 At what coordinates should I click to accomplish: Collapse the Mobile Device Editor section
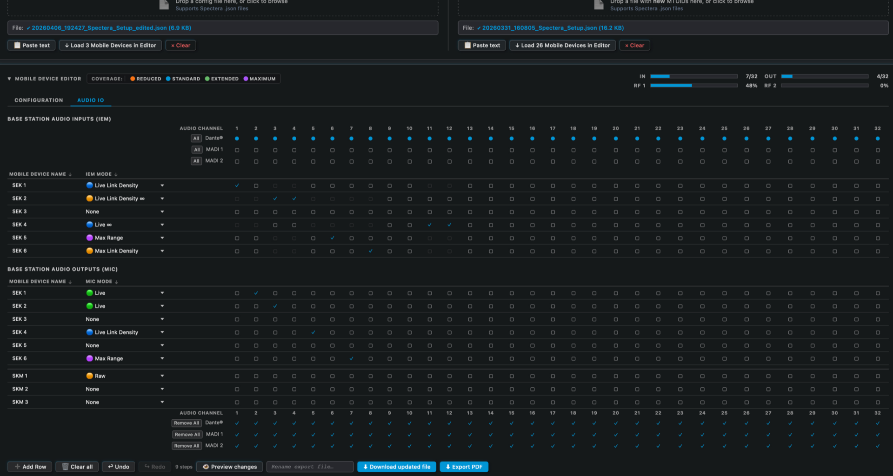[x=9, y=79]
